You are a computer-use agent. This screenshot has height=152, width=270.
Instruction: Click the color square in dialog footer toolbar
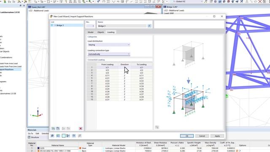[64, 136]
